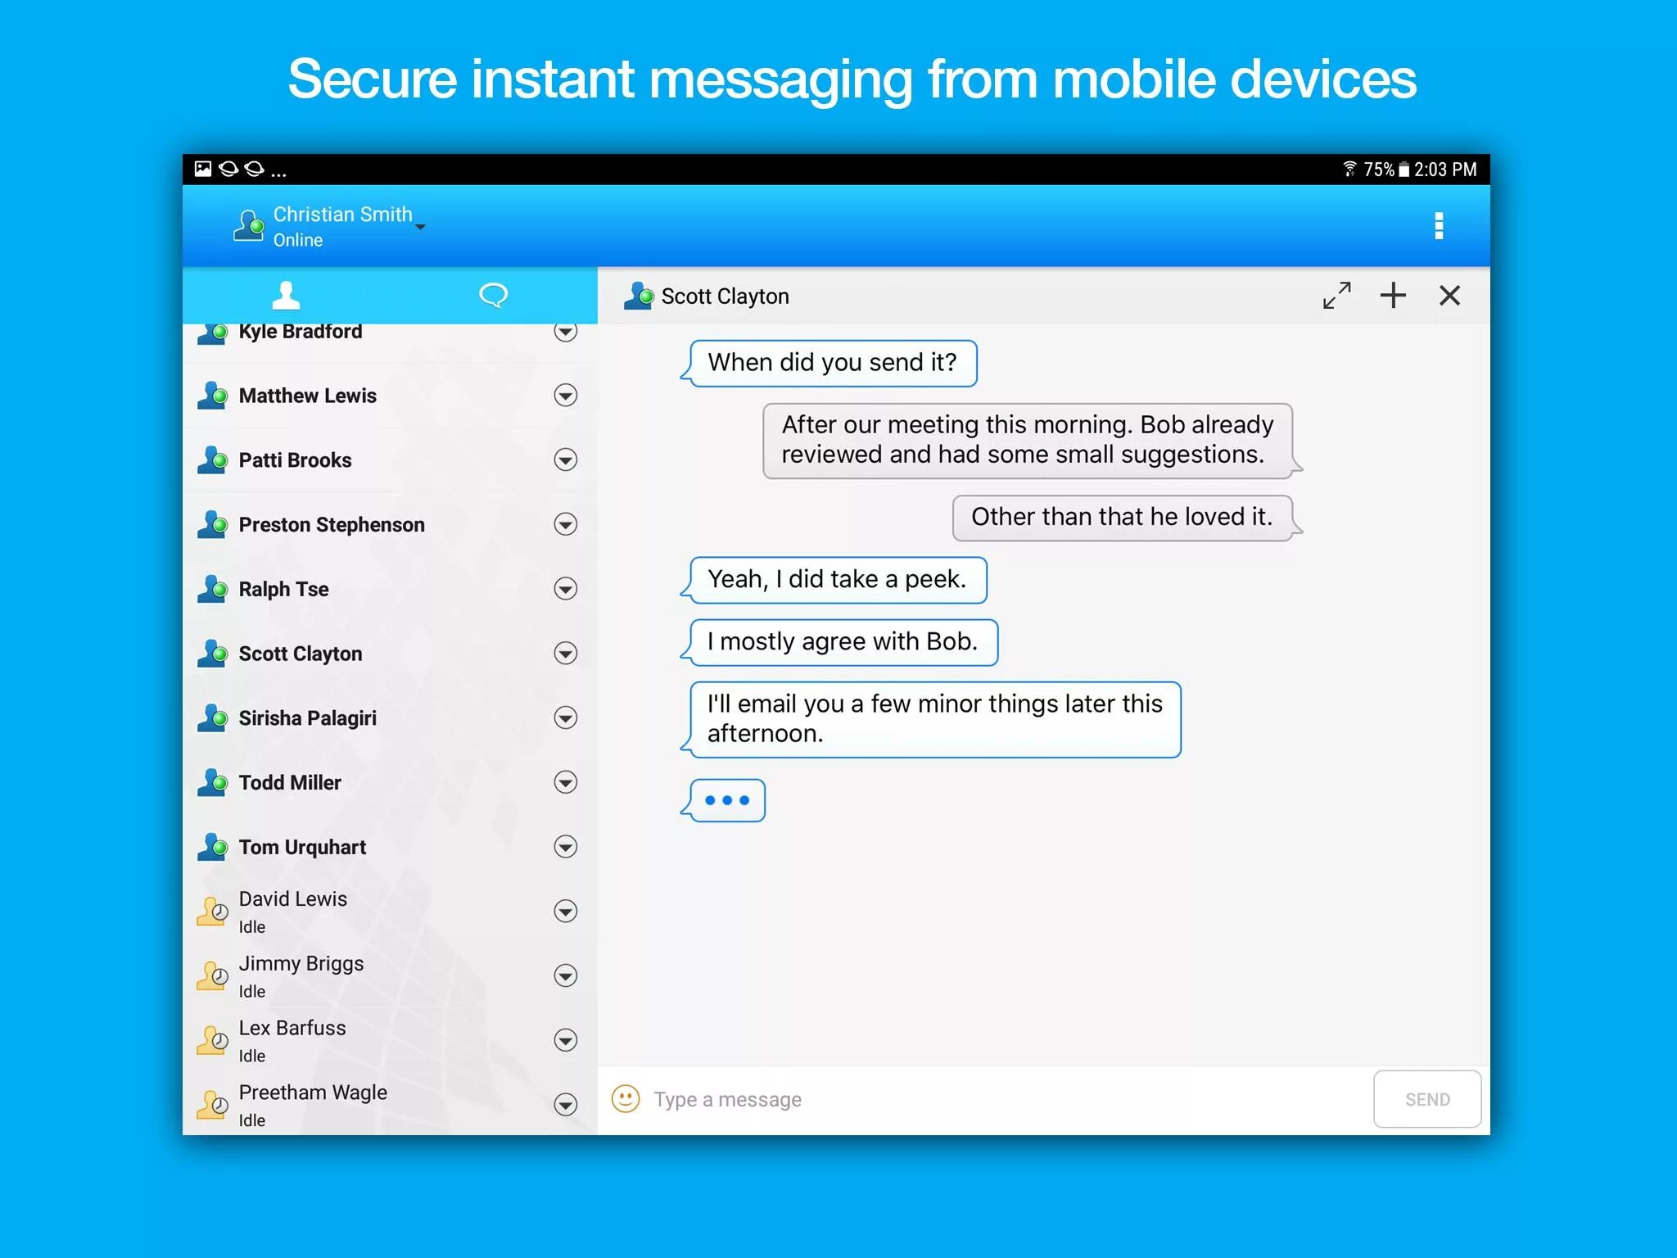Expand the dropdown for Sirisha Palagiri contact
The height and width of the screenshot is (1258, 1677).
click(x=567, y=716)
